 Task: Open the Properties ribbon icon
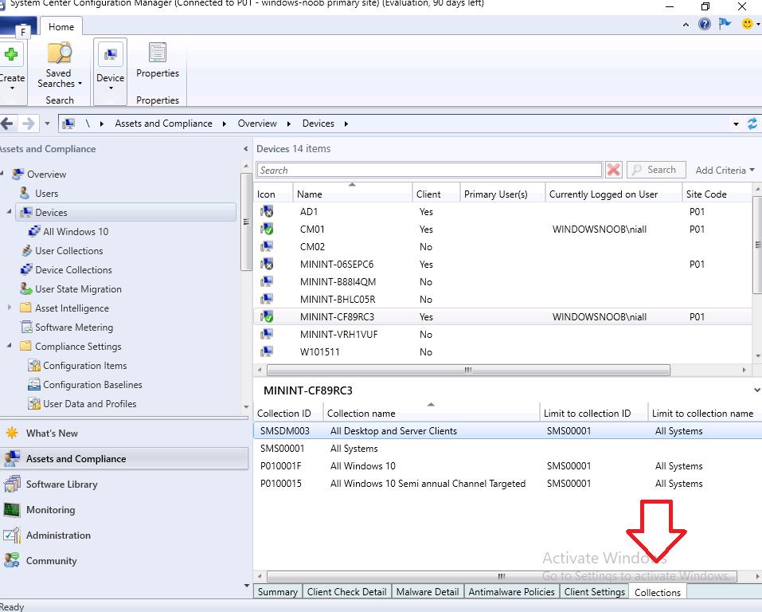click(x=158, y=53)
